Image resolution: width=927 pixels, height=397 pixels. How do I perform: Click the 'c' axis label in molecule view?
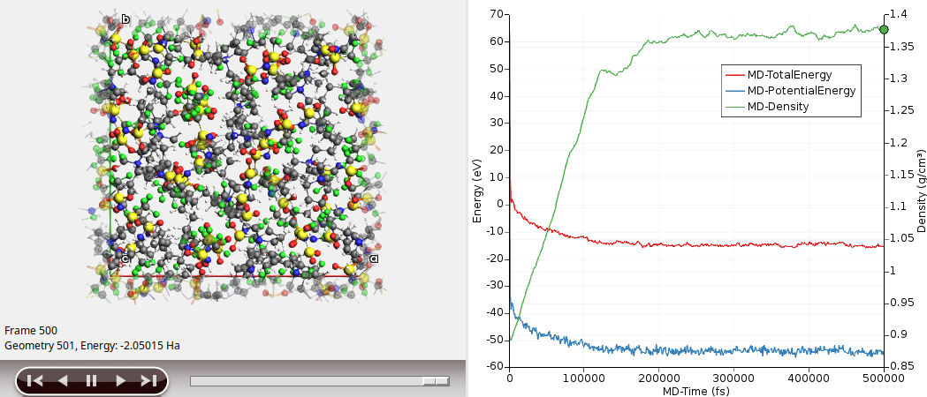tap(125, 258)
